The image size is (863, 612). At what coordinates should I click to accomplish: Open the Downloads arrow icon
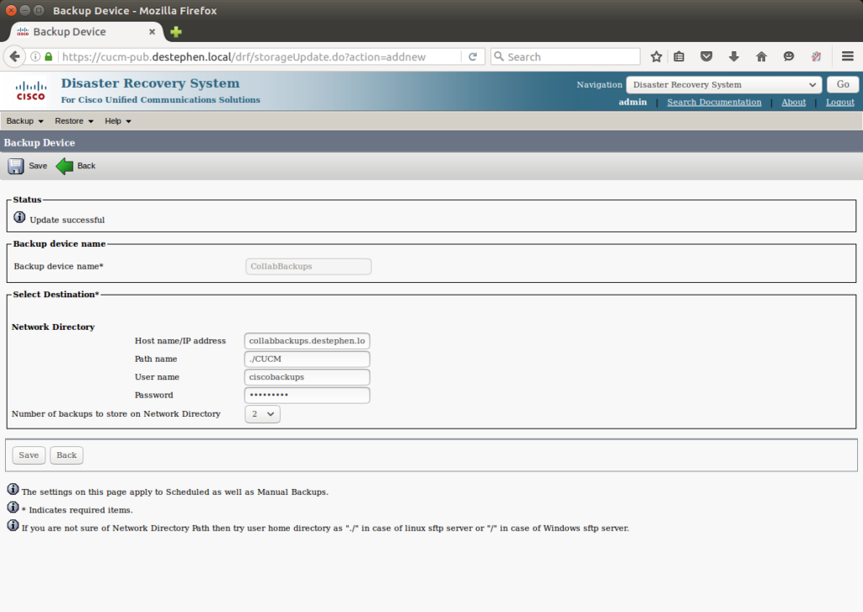tap(734, 56)
